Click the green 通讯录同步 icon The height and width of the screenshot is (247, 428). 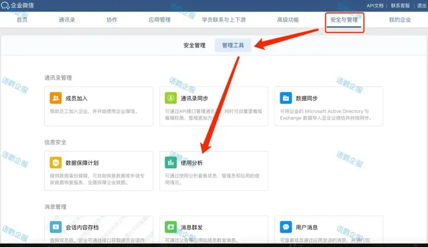[x=170, y=98]
